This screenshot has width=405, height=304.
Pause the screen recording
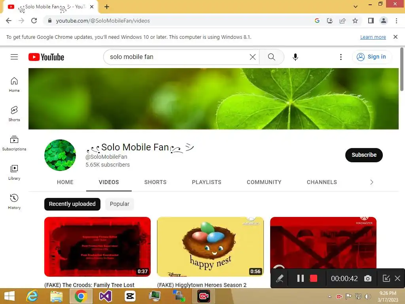click(x=301, y=278)
